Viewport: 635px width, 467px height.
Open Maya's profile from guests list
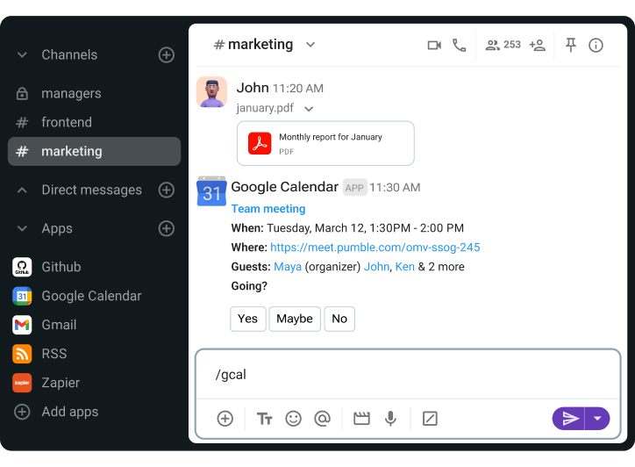(x=288, y=267)
